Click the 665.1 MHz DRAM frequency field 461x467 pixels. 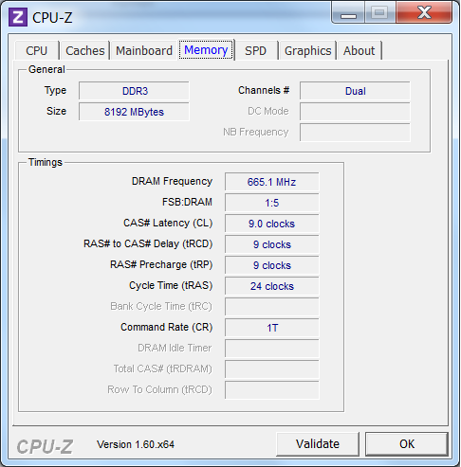point(272,182)
